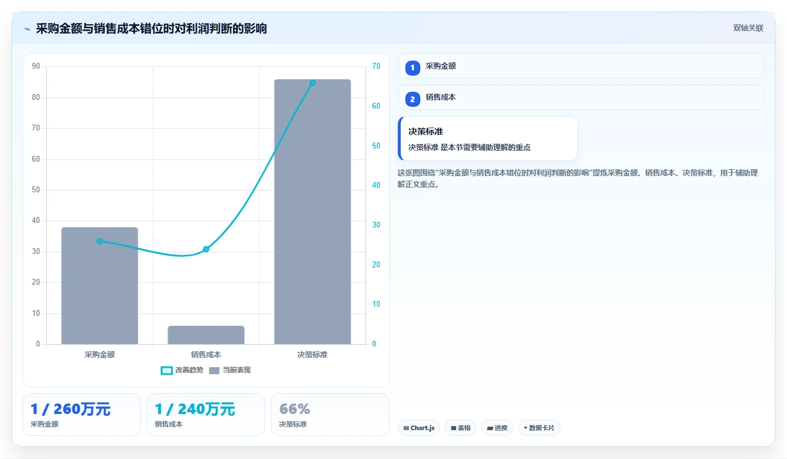This screenshot has width=787, height=459.
Task: Select the Chart.js tag
Action: 419,428
